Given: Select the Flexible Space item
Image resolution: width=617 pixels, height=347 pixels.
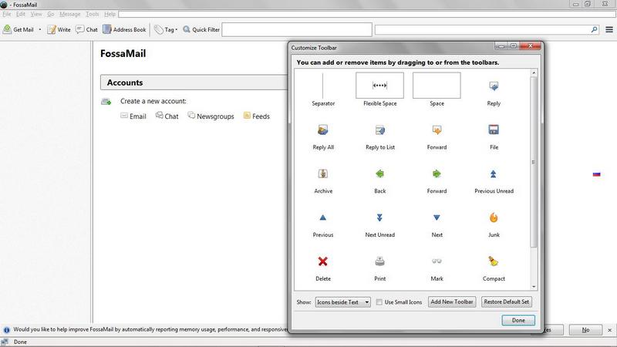Looking at the screenshot, I should point(379,89).
